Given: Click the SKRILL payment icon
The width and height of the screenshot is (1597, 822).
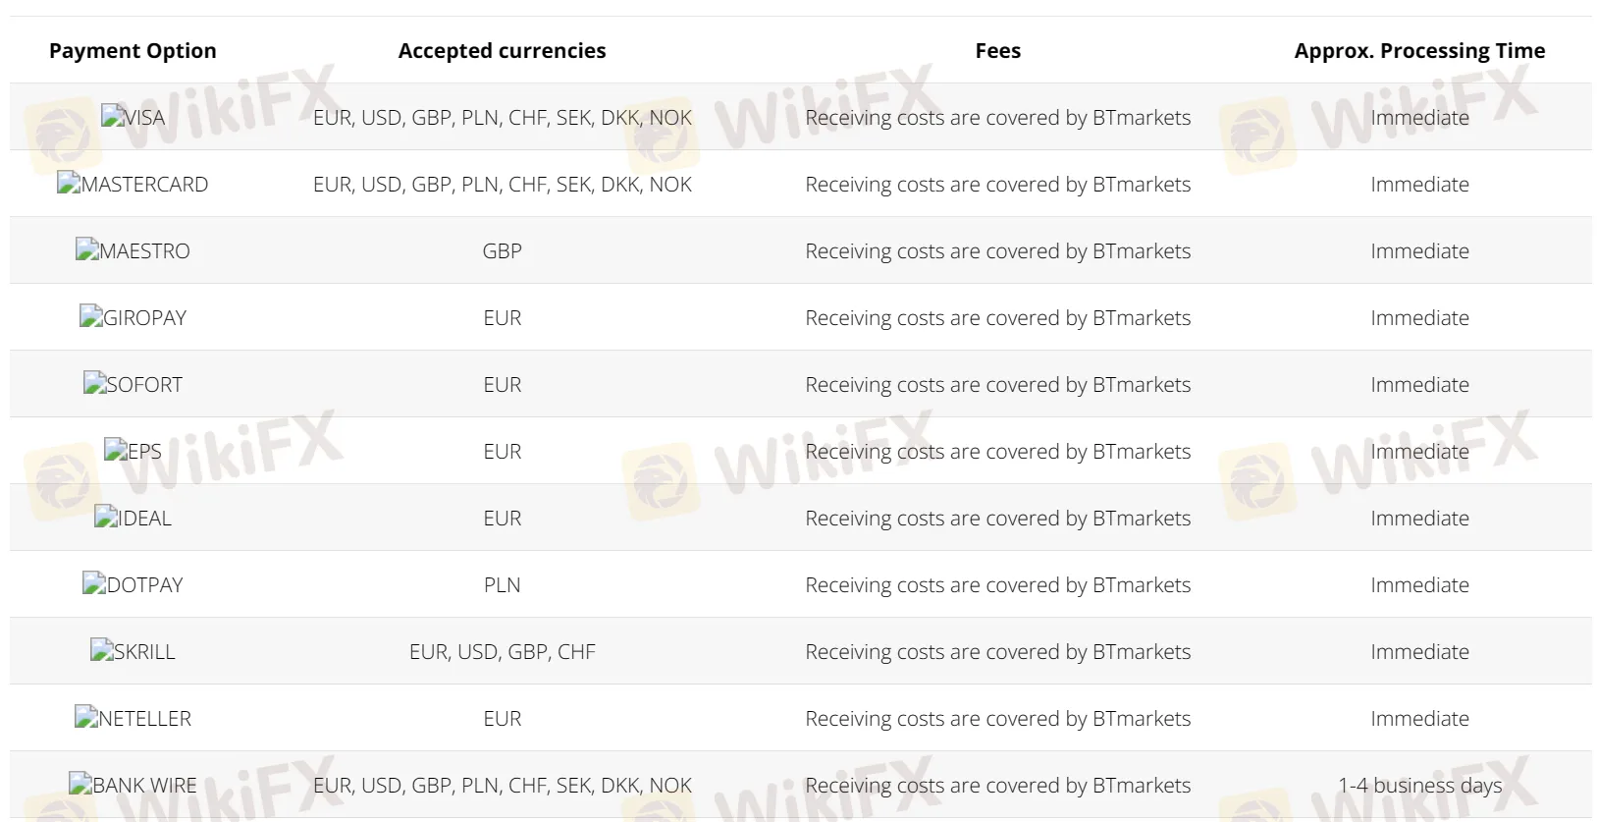Looking at the screenshot, I should (x=133, y=651).
